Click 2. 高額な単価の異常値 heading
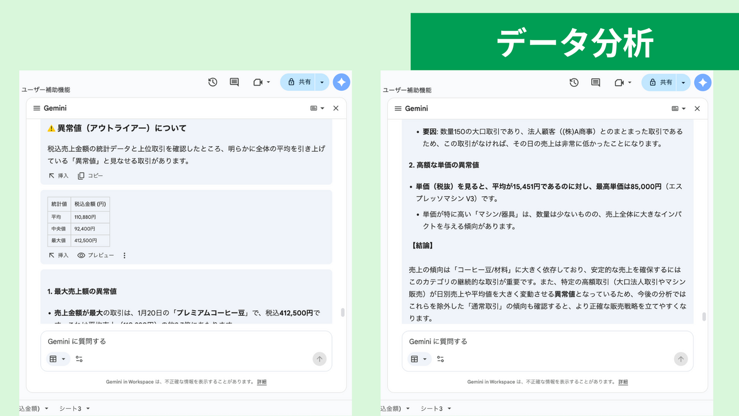Image resolution: width=739 pixels, height=416 pixels. pyautogui.click(x=444, y=165)
